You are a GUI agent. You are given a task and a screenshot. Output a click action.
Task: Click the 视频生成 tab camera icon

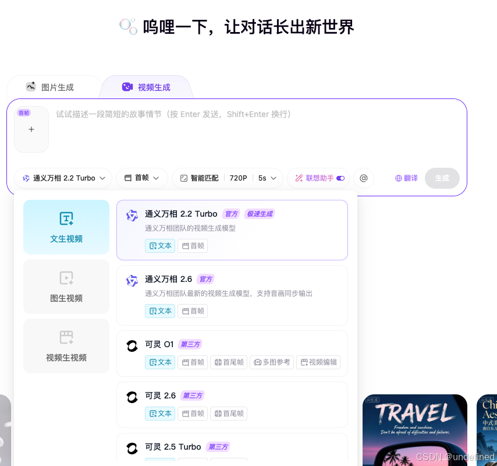coord(127,87)
